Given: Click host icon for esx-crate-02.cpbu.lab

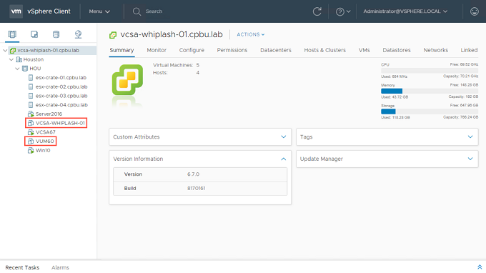Looking at the screenshot, I should pyautogui.click(x=31, y=86).
